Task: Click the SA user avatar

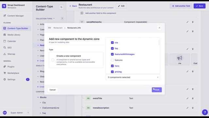Action: coord(5,113)
